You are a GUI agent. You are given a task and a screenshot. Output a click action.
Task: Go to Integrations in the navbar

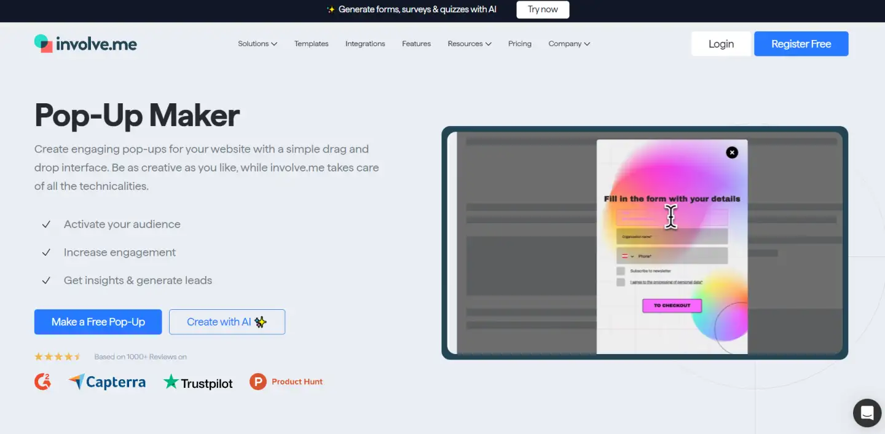click(365, 44)
